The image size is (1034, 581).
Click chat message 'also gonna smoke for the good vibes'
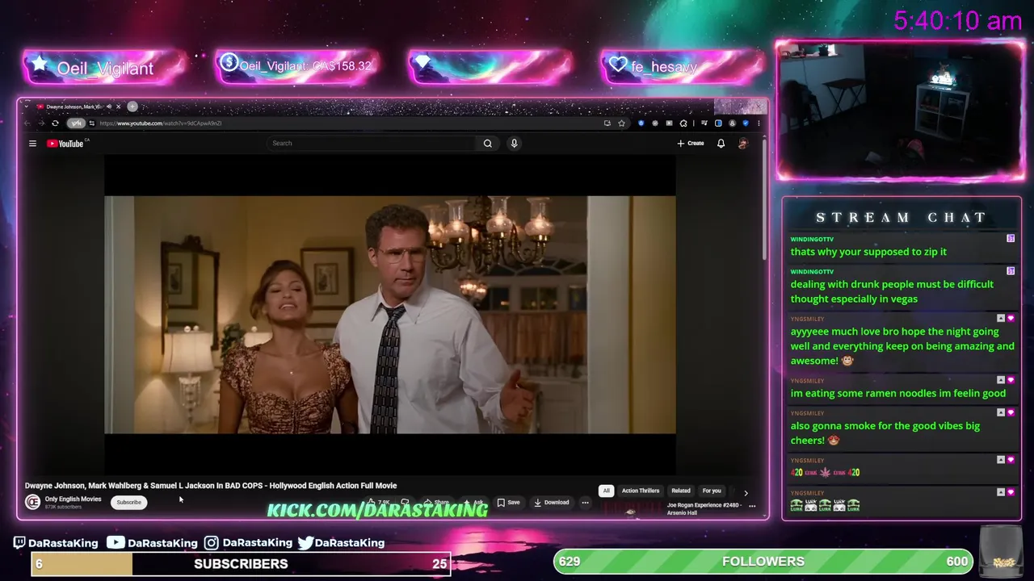[x=885, y=433]
